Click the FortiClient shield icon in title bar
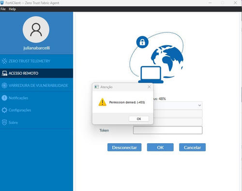242x191 pixels. (x=2, y=2)
